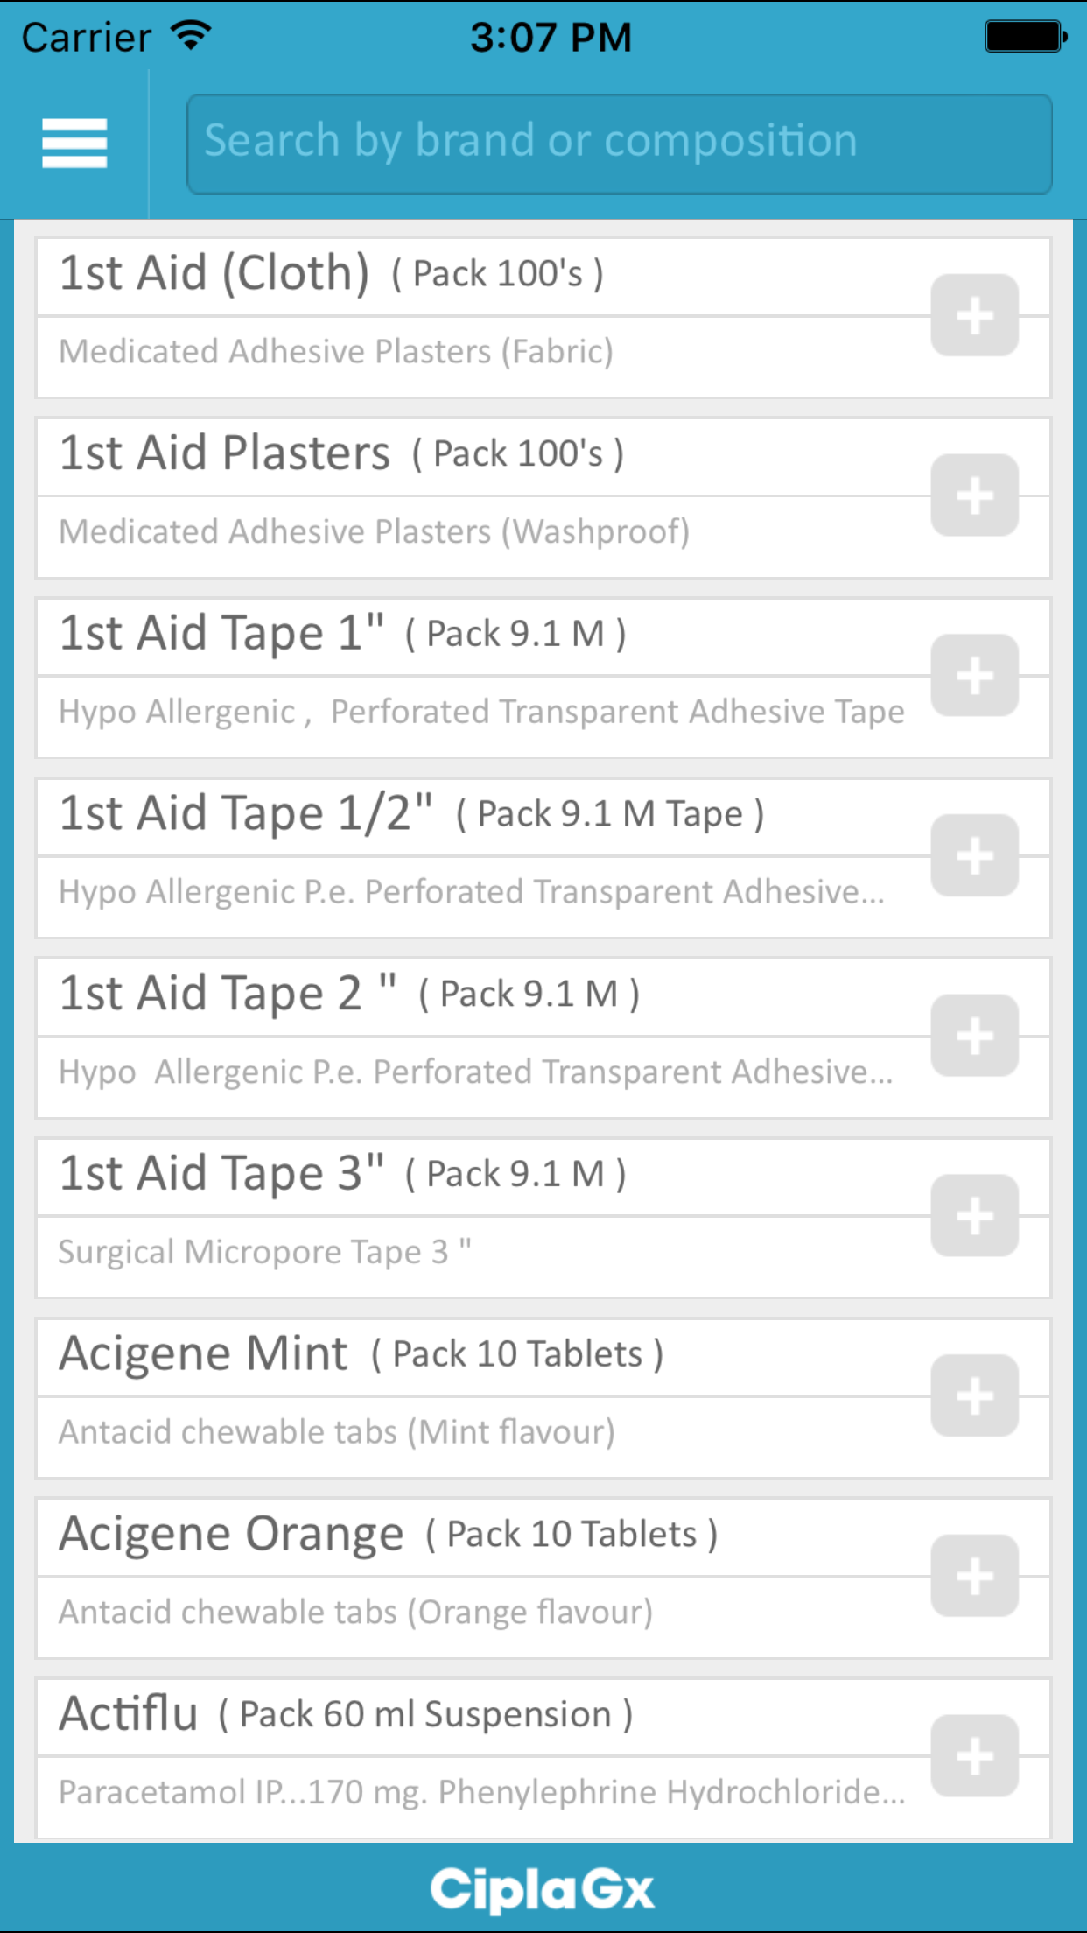Tap Medicated Adhesive Plasters (Washproof) description
Screen dimensions: 1087x1933
pyautogui.click(x=374, y=531)
